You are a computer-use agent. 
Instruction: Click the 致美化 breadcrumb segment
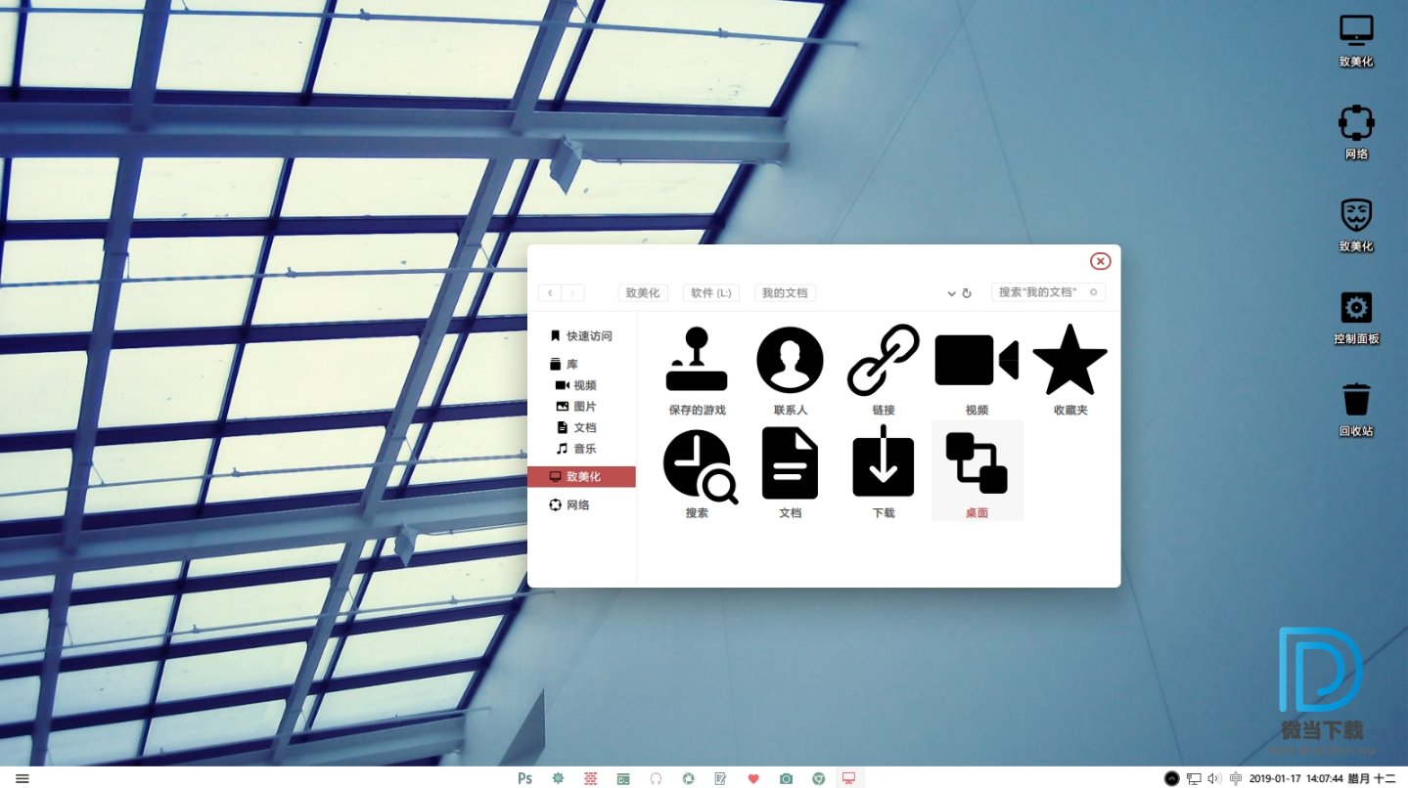pyautogui.click(x=643, y=293)
